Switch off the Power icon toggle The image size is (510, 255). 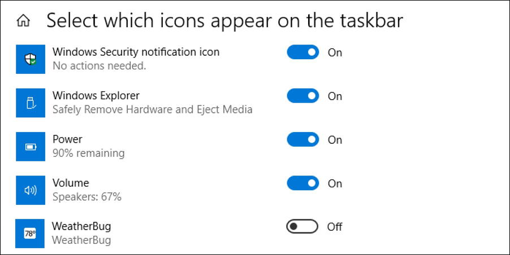click(x=303, y=139)
